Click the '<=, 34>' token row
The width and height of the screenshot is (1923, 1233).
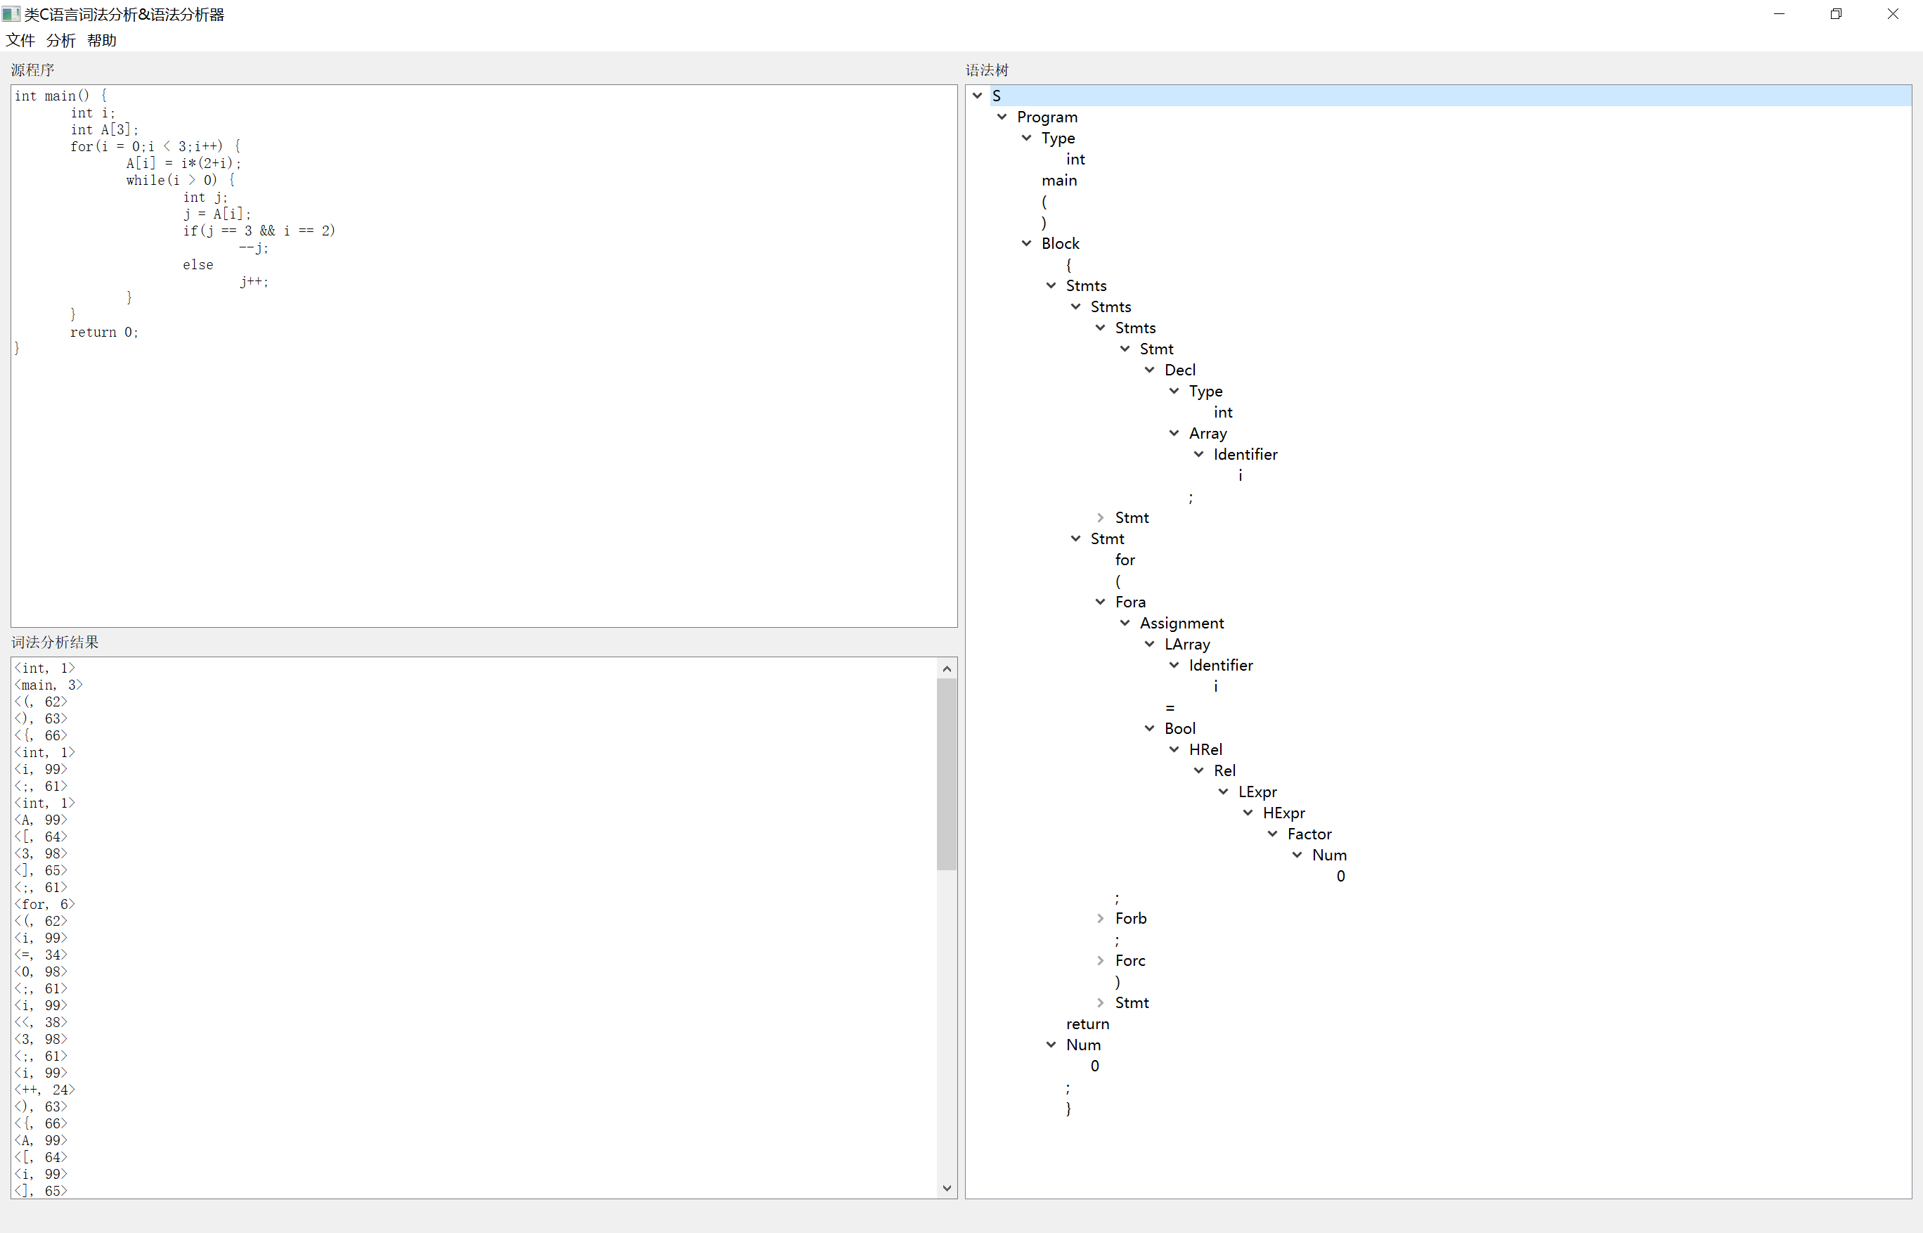[40, 955]
